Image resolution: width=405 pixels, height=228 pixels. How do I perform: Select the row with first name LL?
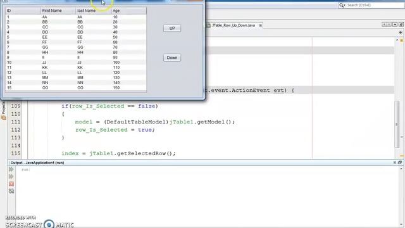tap(76, 73)
